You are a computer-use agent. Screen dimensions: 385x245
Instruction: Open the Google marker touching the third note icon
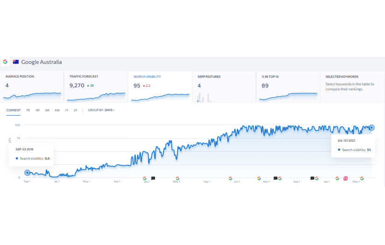click(x=317, y=178)
